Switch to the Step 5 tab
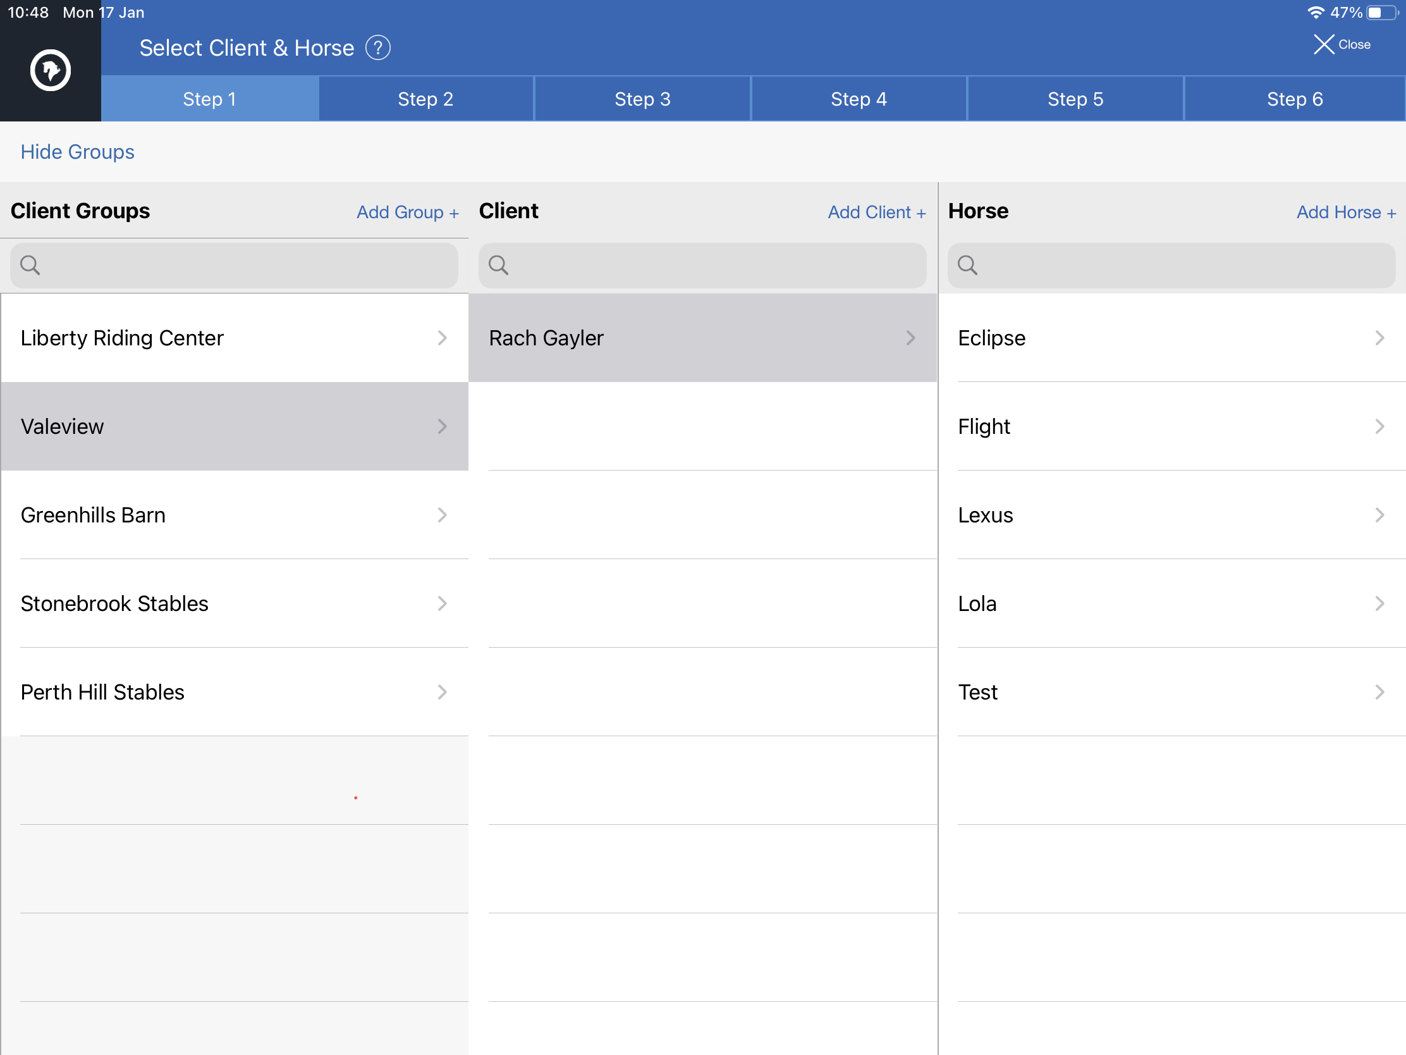1406x1055 pixels. (x=1075, y=99)
